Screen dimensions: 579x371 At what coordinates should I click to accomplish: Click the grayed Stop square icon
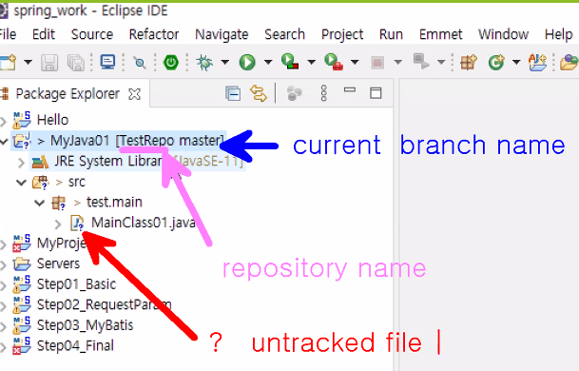[377, 63]
